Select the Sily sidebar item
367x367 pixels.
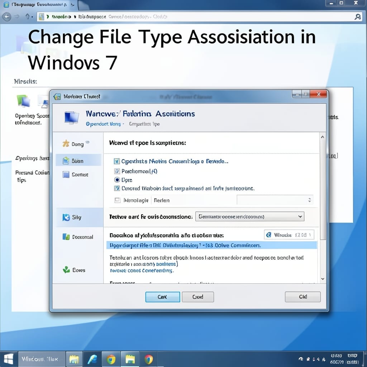[x=80, y=217]
